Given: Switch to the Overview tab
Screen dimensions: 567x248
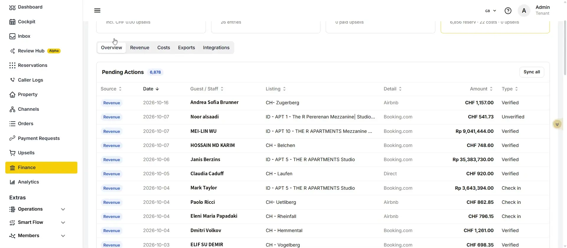Looking at the screenshot, I should (111, 48).
